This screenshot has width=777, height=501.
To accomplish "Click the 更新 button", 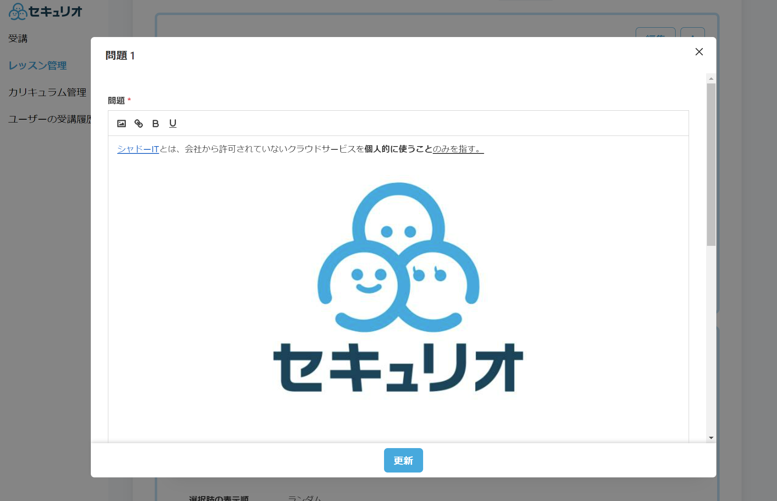I will (x=403, y=460).
